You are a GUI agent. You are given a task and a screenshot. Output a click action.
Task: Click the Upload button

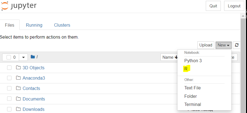coord(206,45)
